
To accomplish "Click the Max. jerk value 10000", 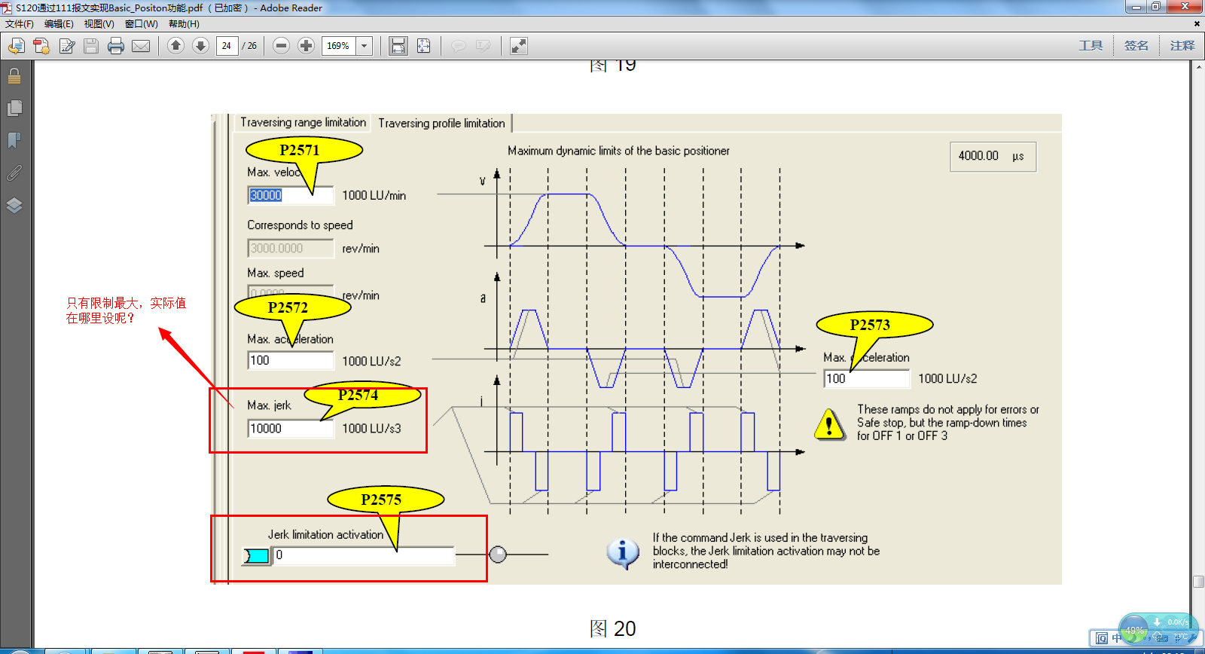I will (291, 429).
